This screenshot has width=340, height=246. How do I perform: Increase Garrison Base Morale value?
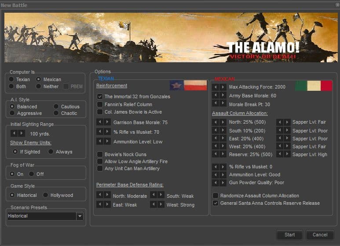[107, 122]
